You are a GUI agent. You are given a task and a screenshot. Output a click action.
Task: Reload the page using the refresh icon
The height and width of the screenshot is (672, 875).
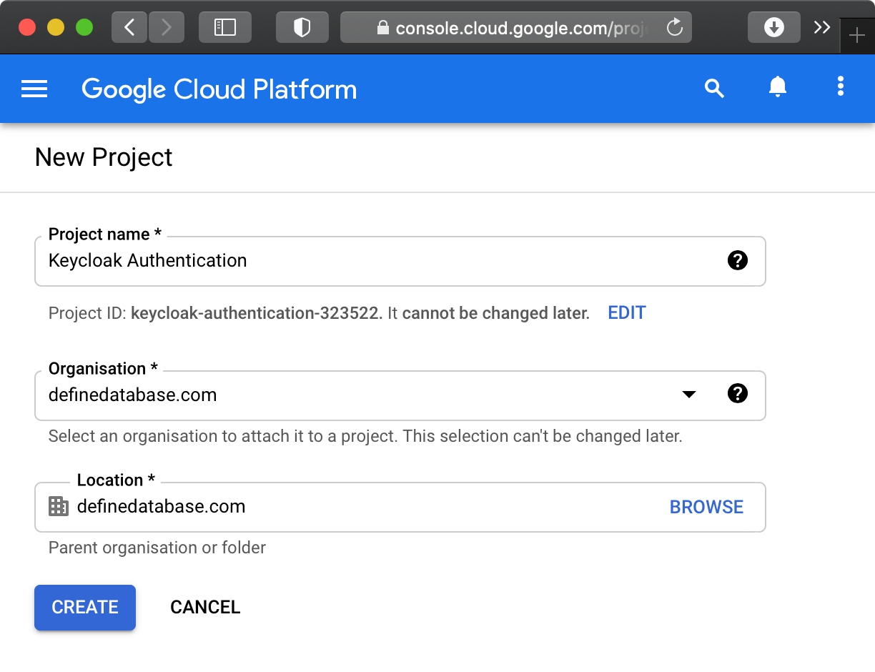674,27
